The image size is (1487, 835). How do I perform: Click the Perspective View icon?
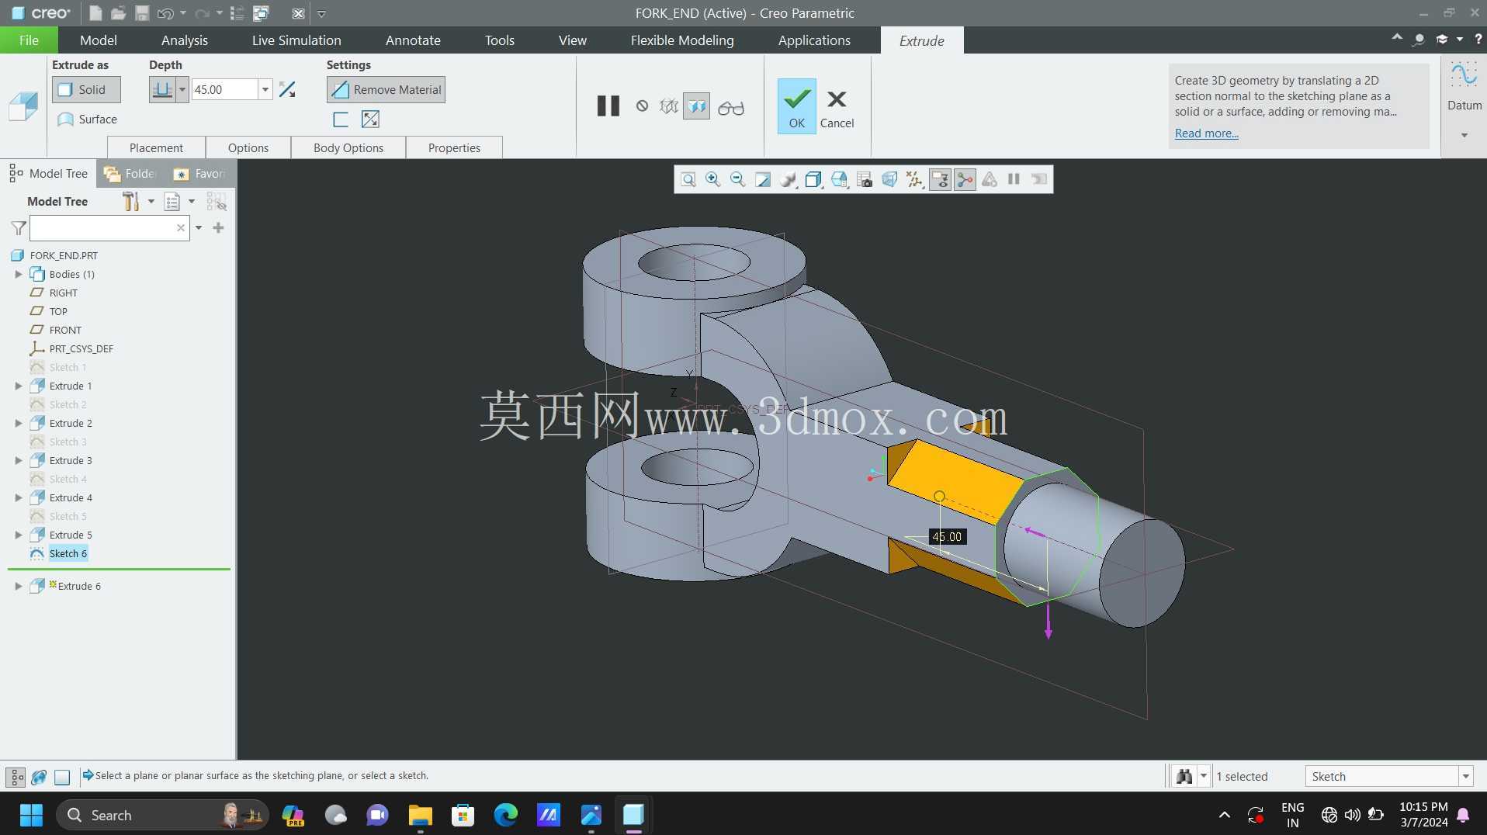pos(889,180)
